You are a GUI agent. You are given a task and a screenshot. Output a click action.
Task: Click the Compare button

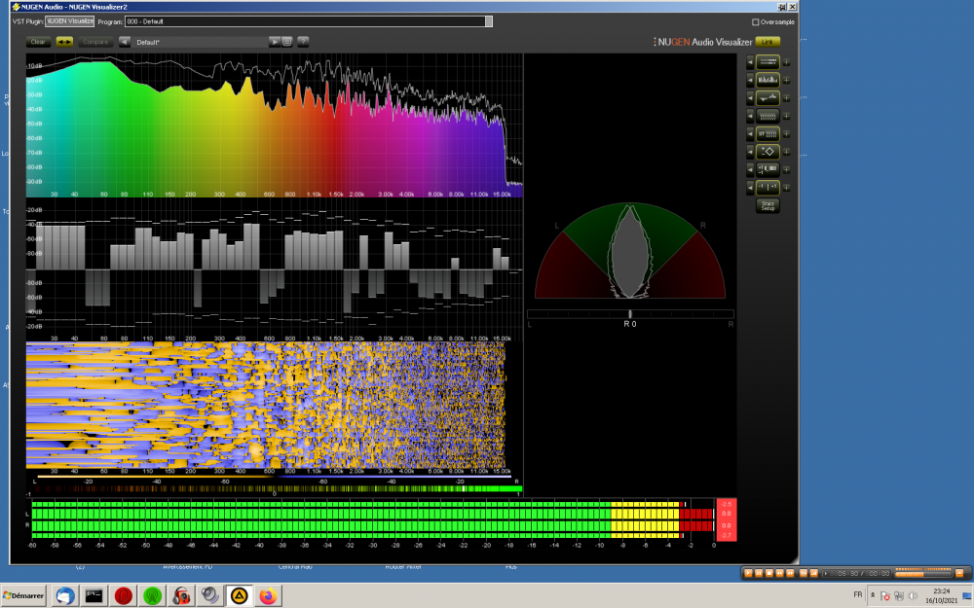pyautogui.click(x=95, y=42)
